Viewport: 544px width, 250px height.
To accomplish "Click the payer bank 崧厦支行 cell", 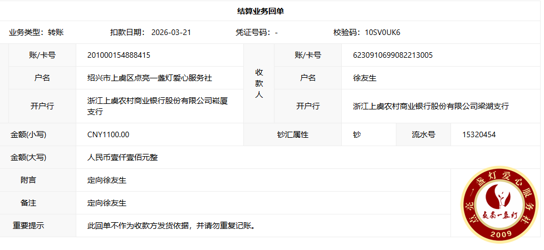I will click(158, 106).
